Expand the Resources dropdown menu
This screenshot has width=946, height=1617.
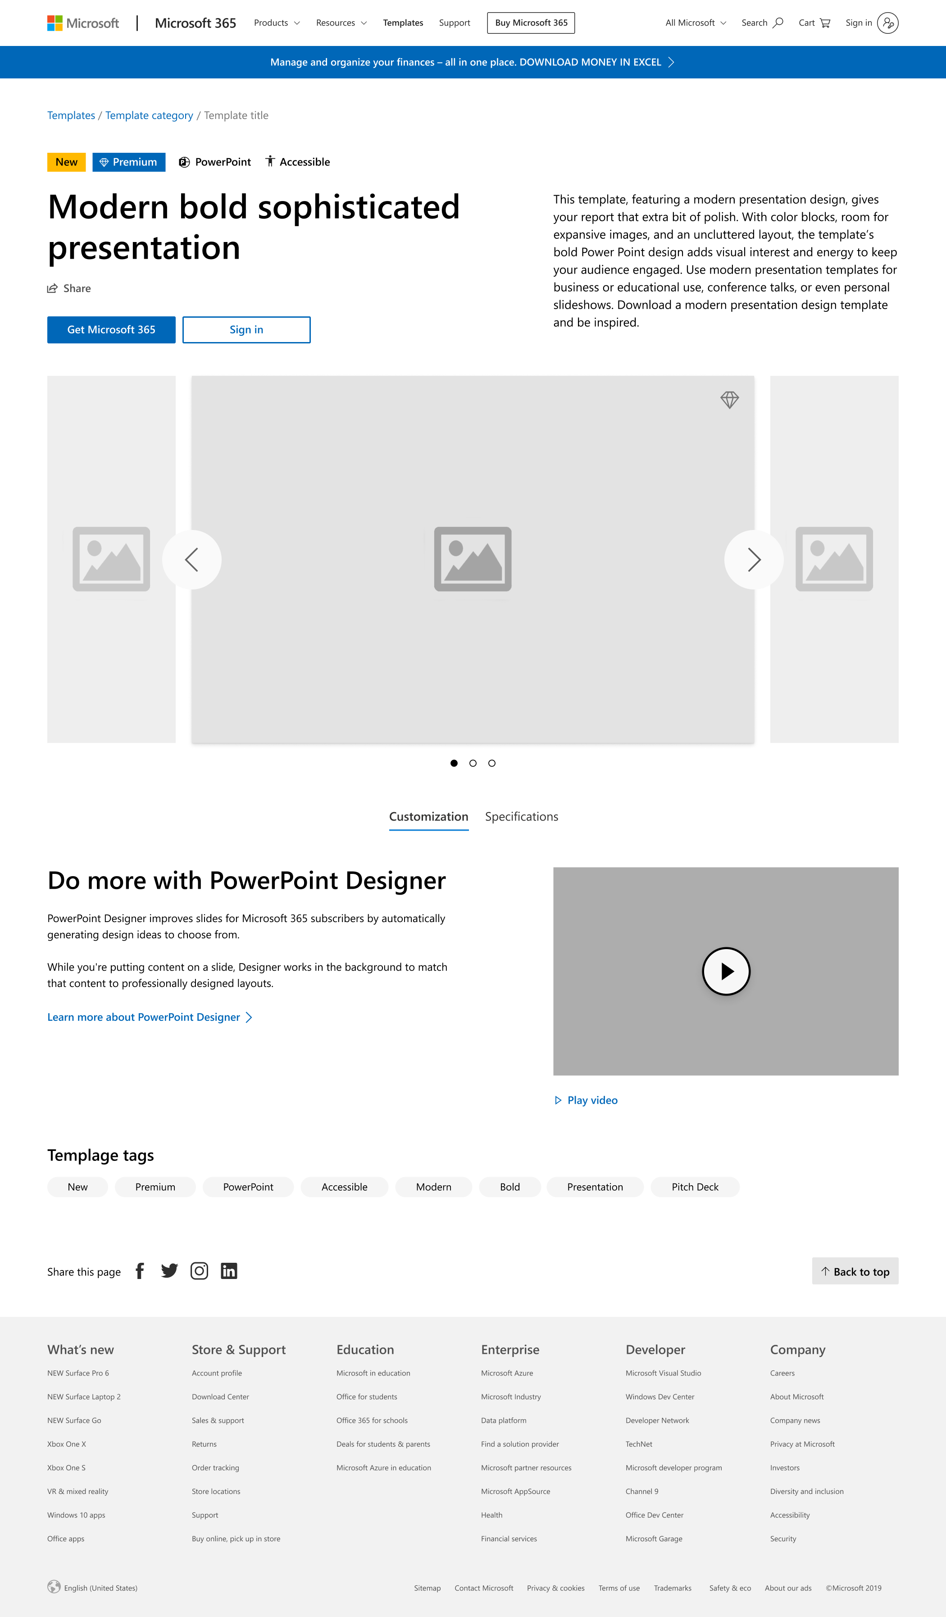[341, 23]
